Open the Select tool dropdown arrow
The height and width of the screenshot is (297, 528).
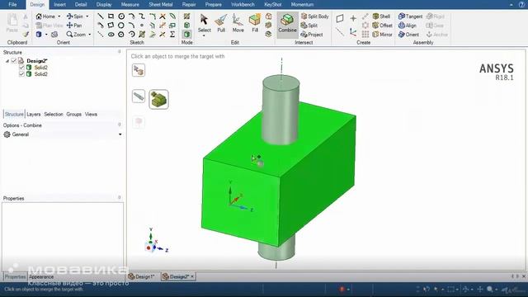tap(204, 35)
